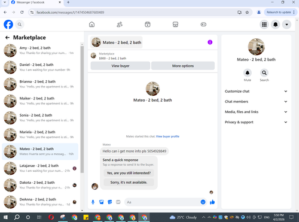The width and height of the screenshot is (299, 222).
Task: Click the voice clip microphone icon
Action: 93,202
